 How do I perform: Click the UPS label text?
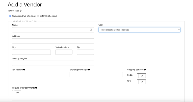click(129, 81)
